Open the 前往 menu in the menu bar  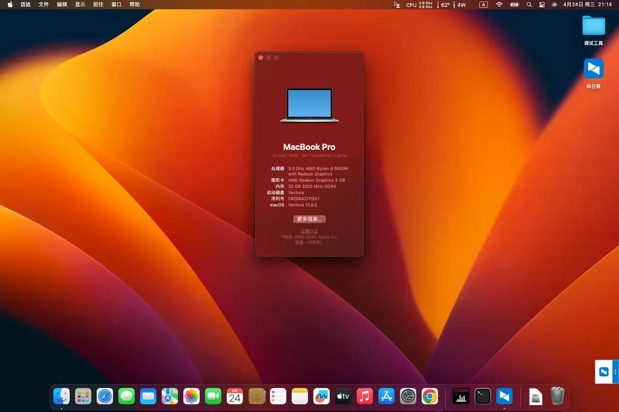[98, 4]
